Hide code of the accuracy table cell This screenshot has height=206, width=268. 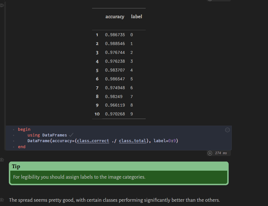(2, 5)
